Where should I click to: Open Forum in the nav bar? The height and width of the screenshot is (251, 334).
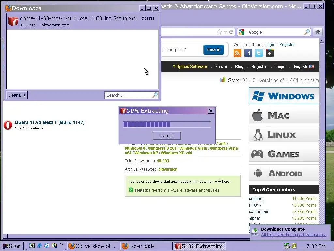[221, 67]
